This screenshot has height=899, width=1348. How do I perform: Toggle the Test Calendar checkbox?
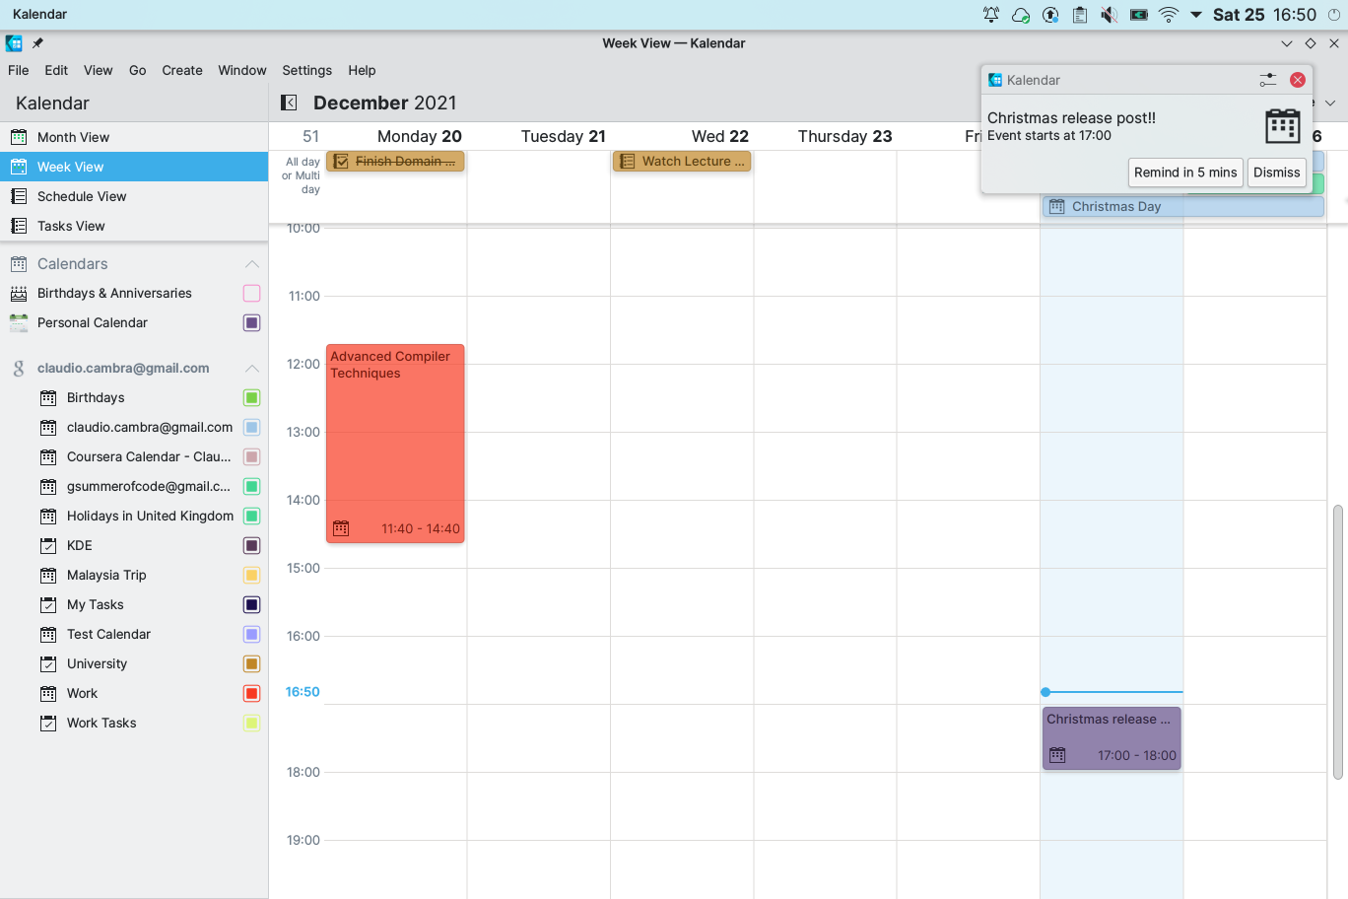pos(251,634)
